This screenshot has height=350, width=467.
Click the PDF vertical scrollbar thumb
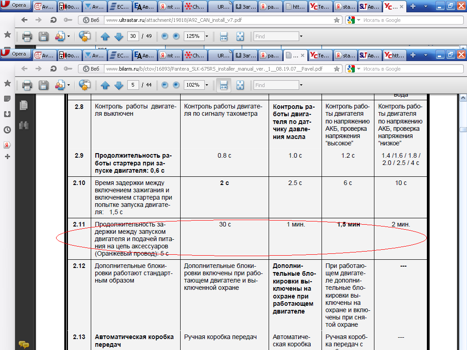[x=463, y=130]
